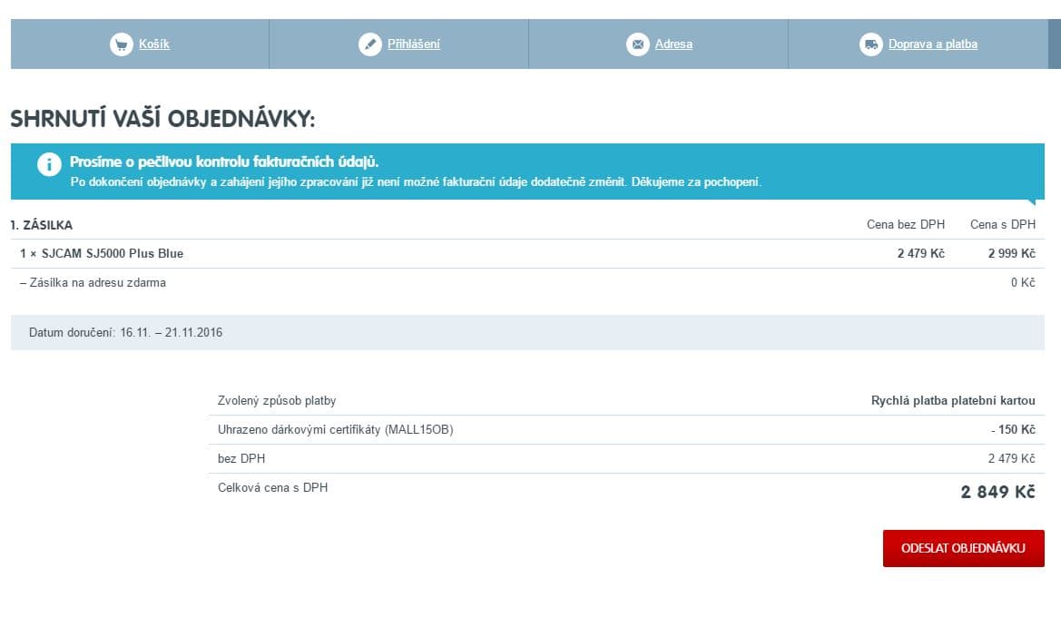
Task: Go to the Adresa step link
Action: coord(673,44)
